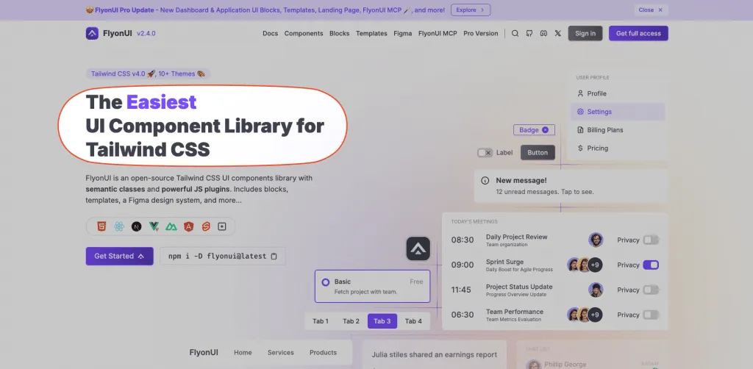Screen dimensions: 753x369
Task: Open the search icon in navbar
Action: [515, 34]
